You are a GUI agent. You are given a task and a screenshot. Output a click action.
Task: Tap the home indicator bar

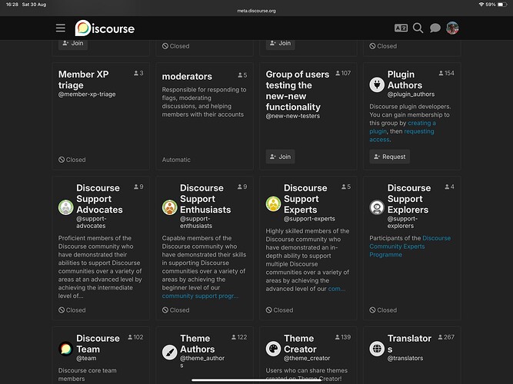(257, 380)
